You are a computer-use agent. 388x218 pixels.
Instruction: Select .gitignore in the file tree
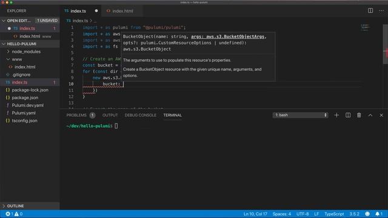(x=22, y=74)
